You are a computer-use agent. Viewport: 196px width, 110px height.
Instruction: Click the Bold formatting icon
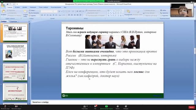[x=42, y=15]
